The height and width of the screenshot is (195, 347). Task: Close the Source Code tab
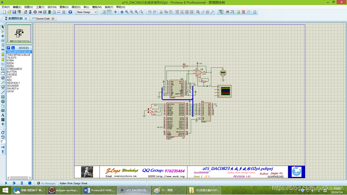coord(53,19)
